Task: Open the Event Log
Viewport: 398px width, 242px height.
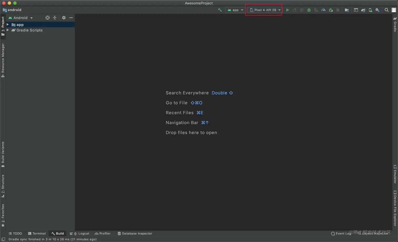Action: point(341,233)
